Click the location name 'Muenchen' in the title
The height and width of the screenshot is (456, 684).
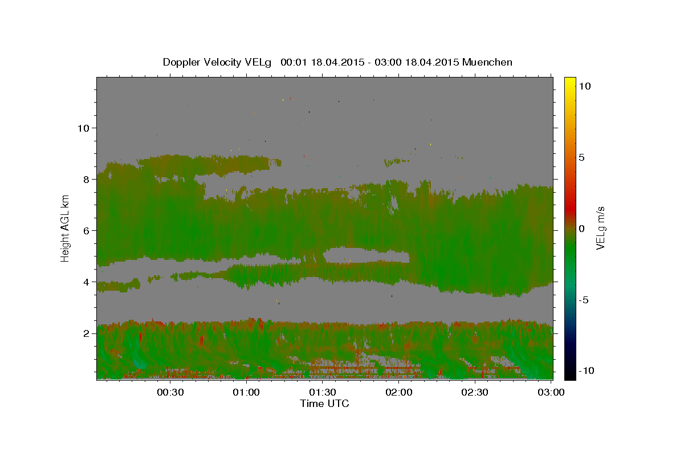[488, 62]
